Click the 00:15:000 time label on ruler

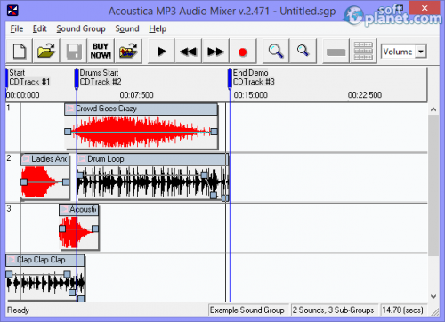(251, 95)
